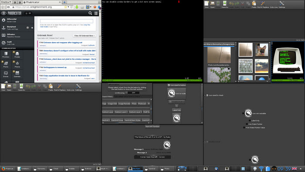Click Paste in upper-right editor toolbar
305x172 pixels.
tap(254, 4)
